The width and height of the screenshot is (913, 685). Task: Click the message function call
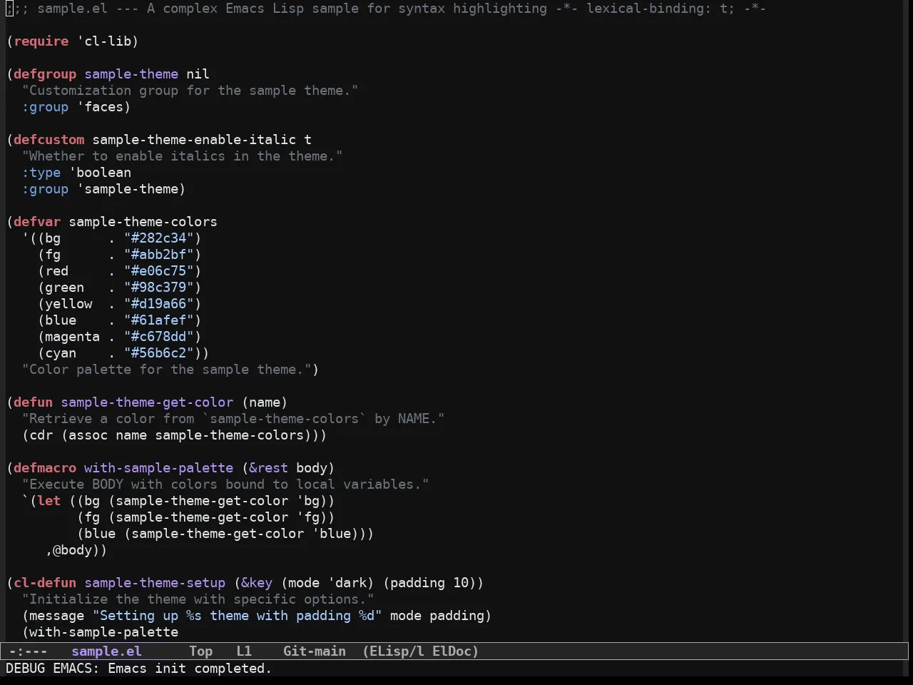coord(57,616)
